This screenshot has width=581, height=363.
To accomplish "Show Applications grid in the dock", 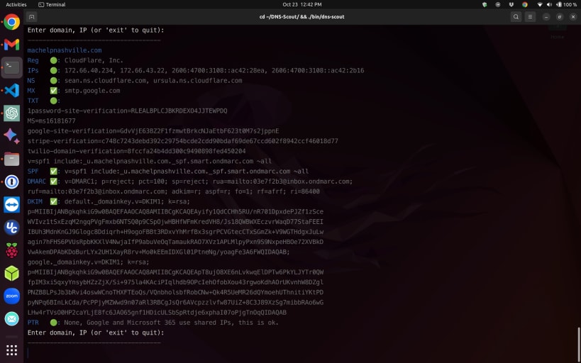I will [11, 350].
